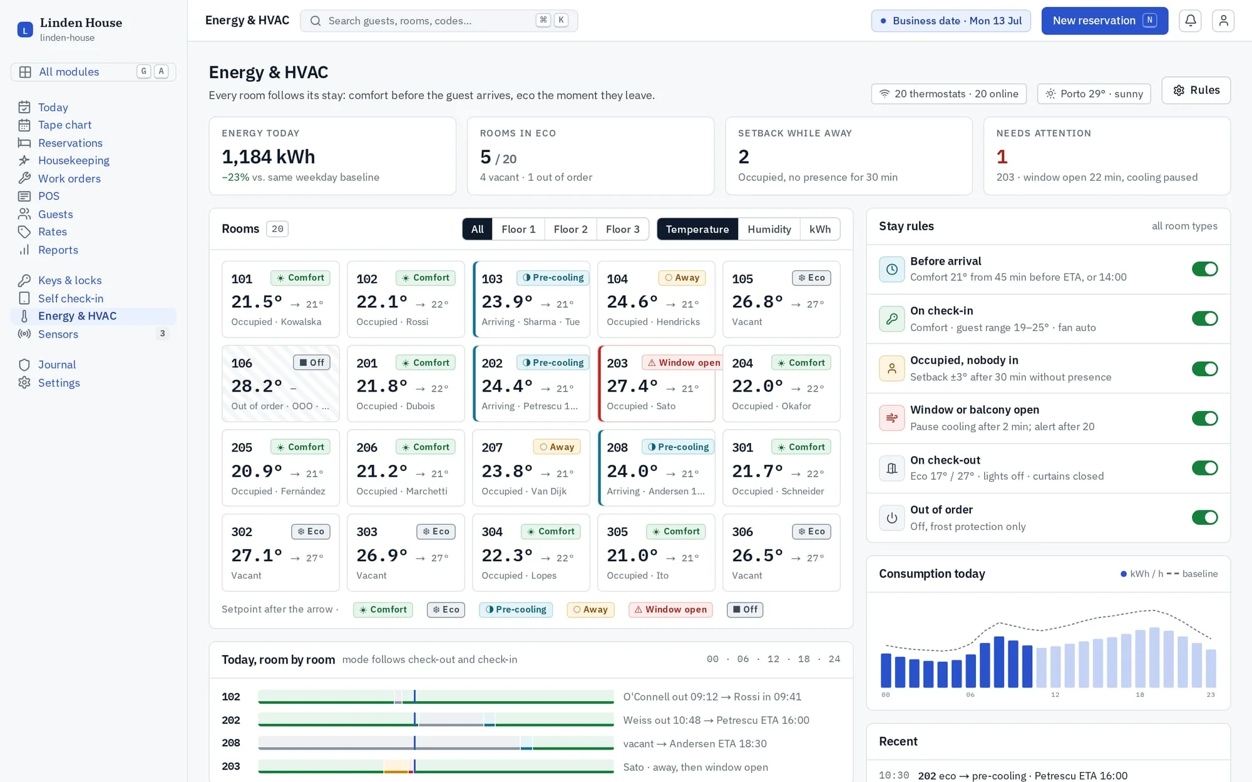
Task: Click the Tape chart icon
Action: (24, 125)
